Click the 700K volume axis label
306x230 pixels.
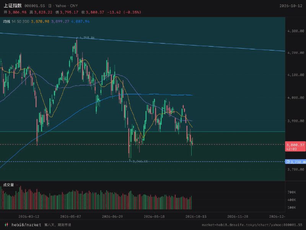pos(291,192)
